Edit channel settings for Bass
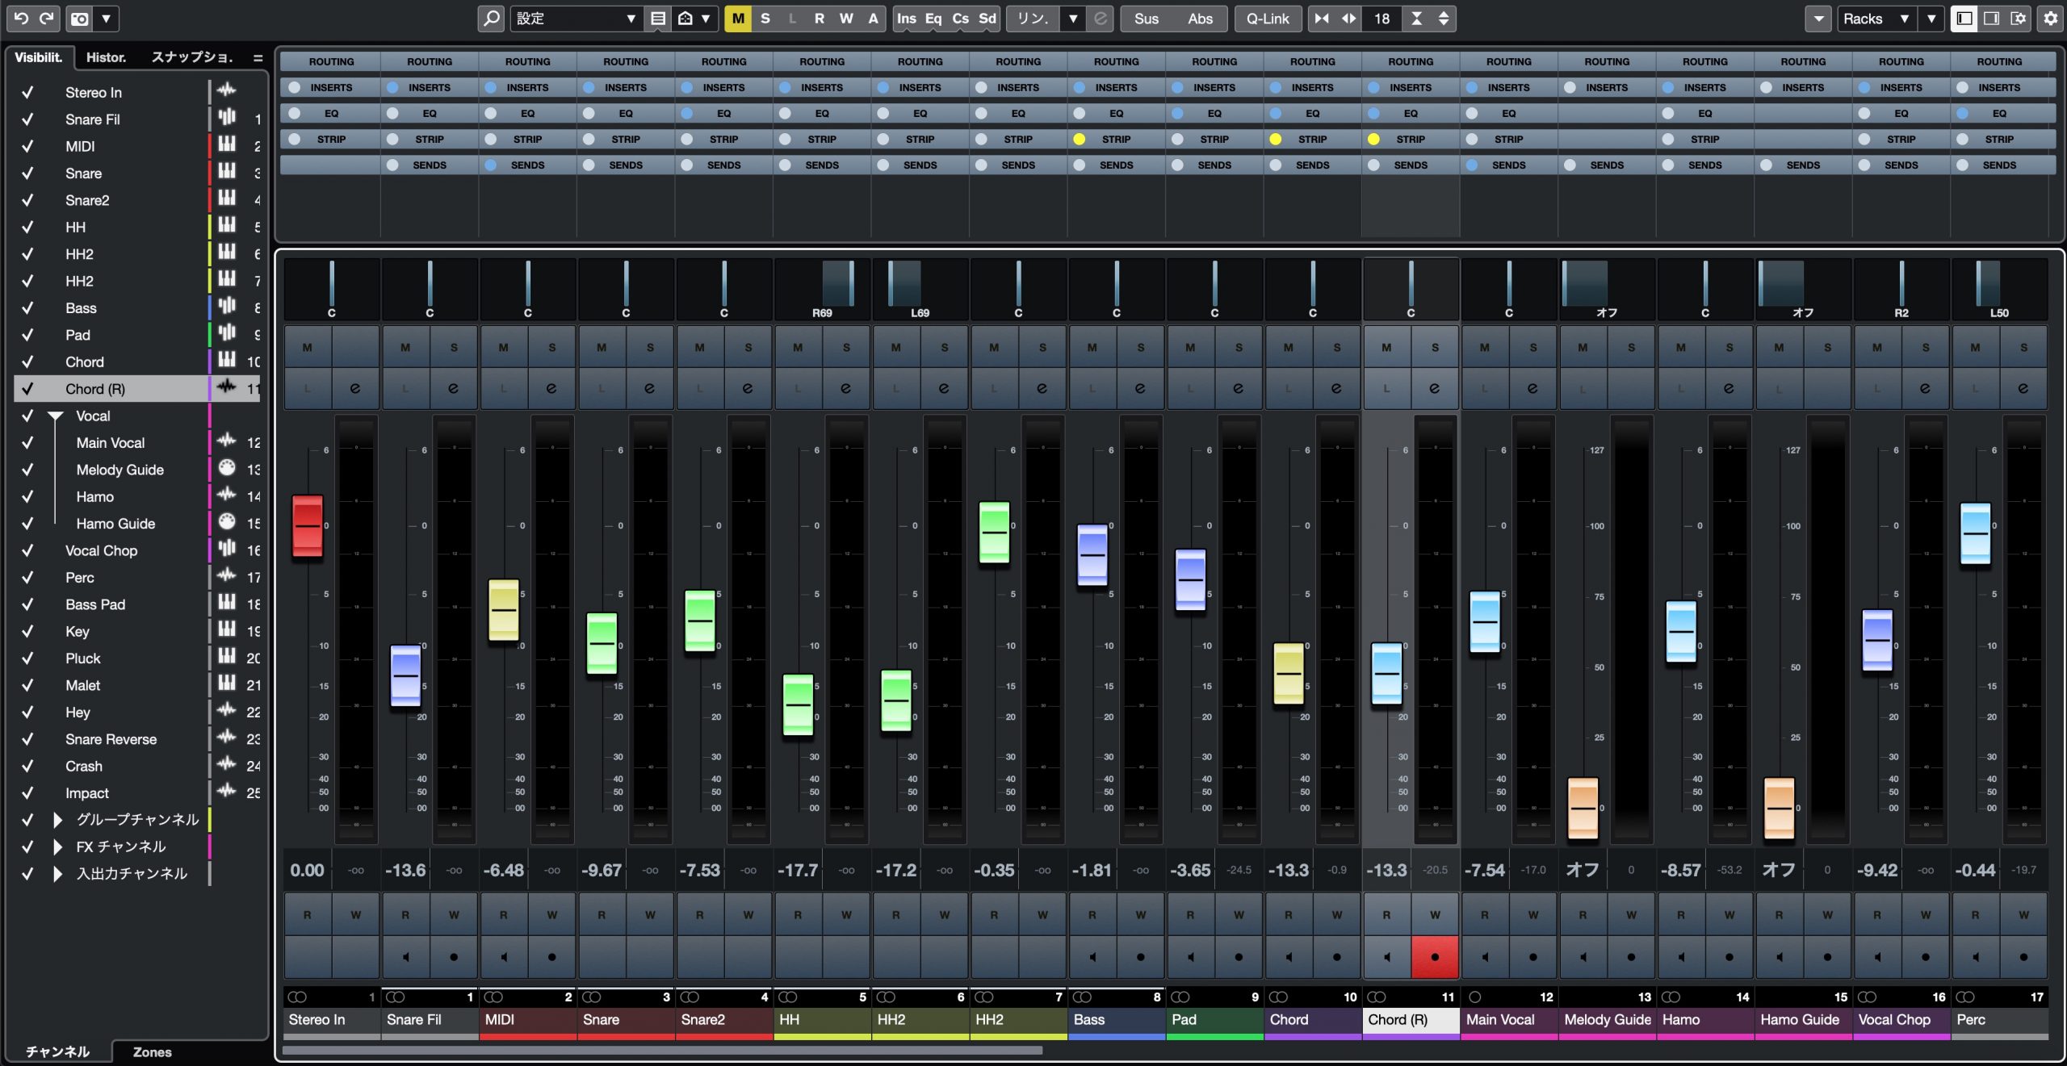The width and height of the screenshot is (2067, 1066). coord(1140,388)
